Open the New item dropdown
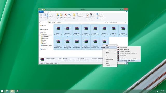 pos(80,14)
